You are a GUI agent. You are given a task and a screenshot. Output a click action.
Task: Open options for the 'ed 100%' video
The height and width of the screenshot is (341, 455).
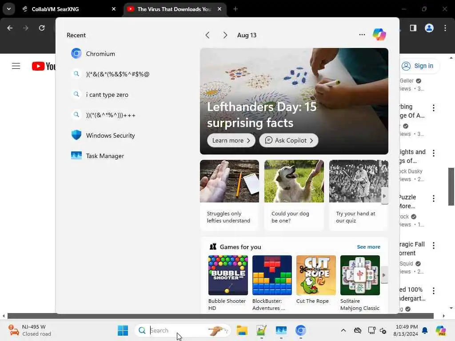click(434, 290)
